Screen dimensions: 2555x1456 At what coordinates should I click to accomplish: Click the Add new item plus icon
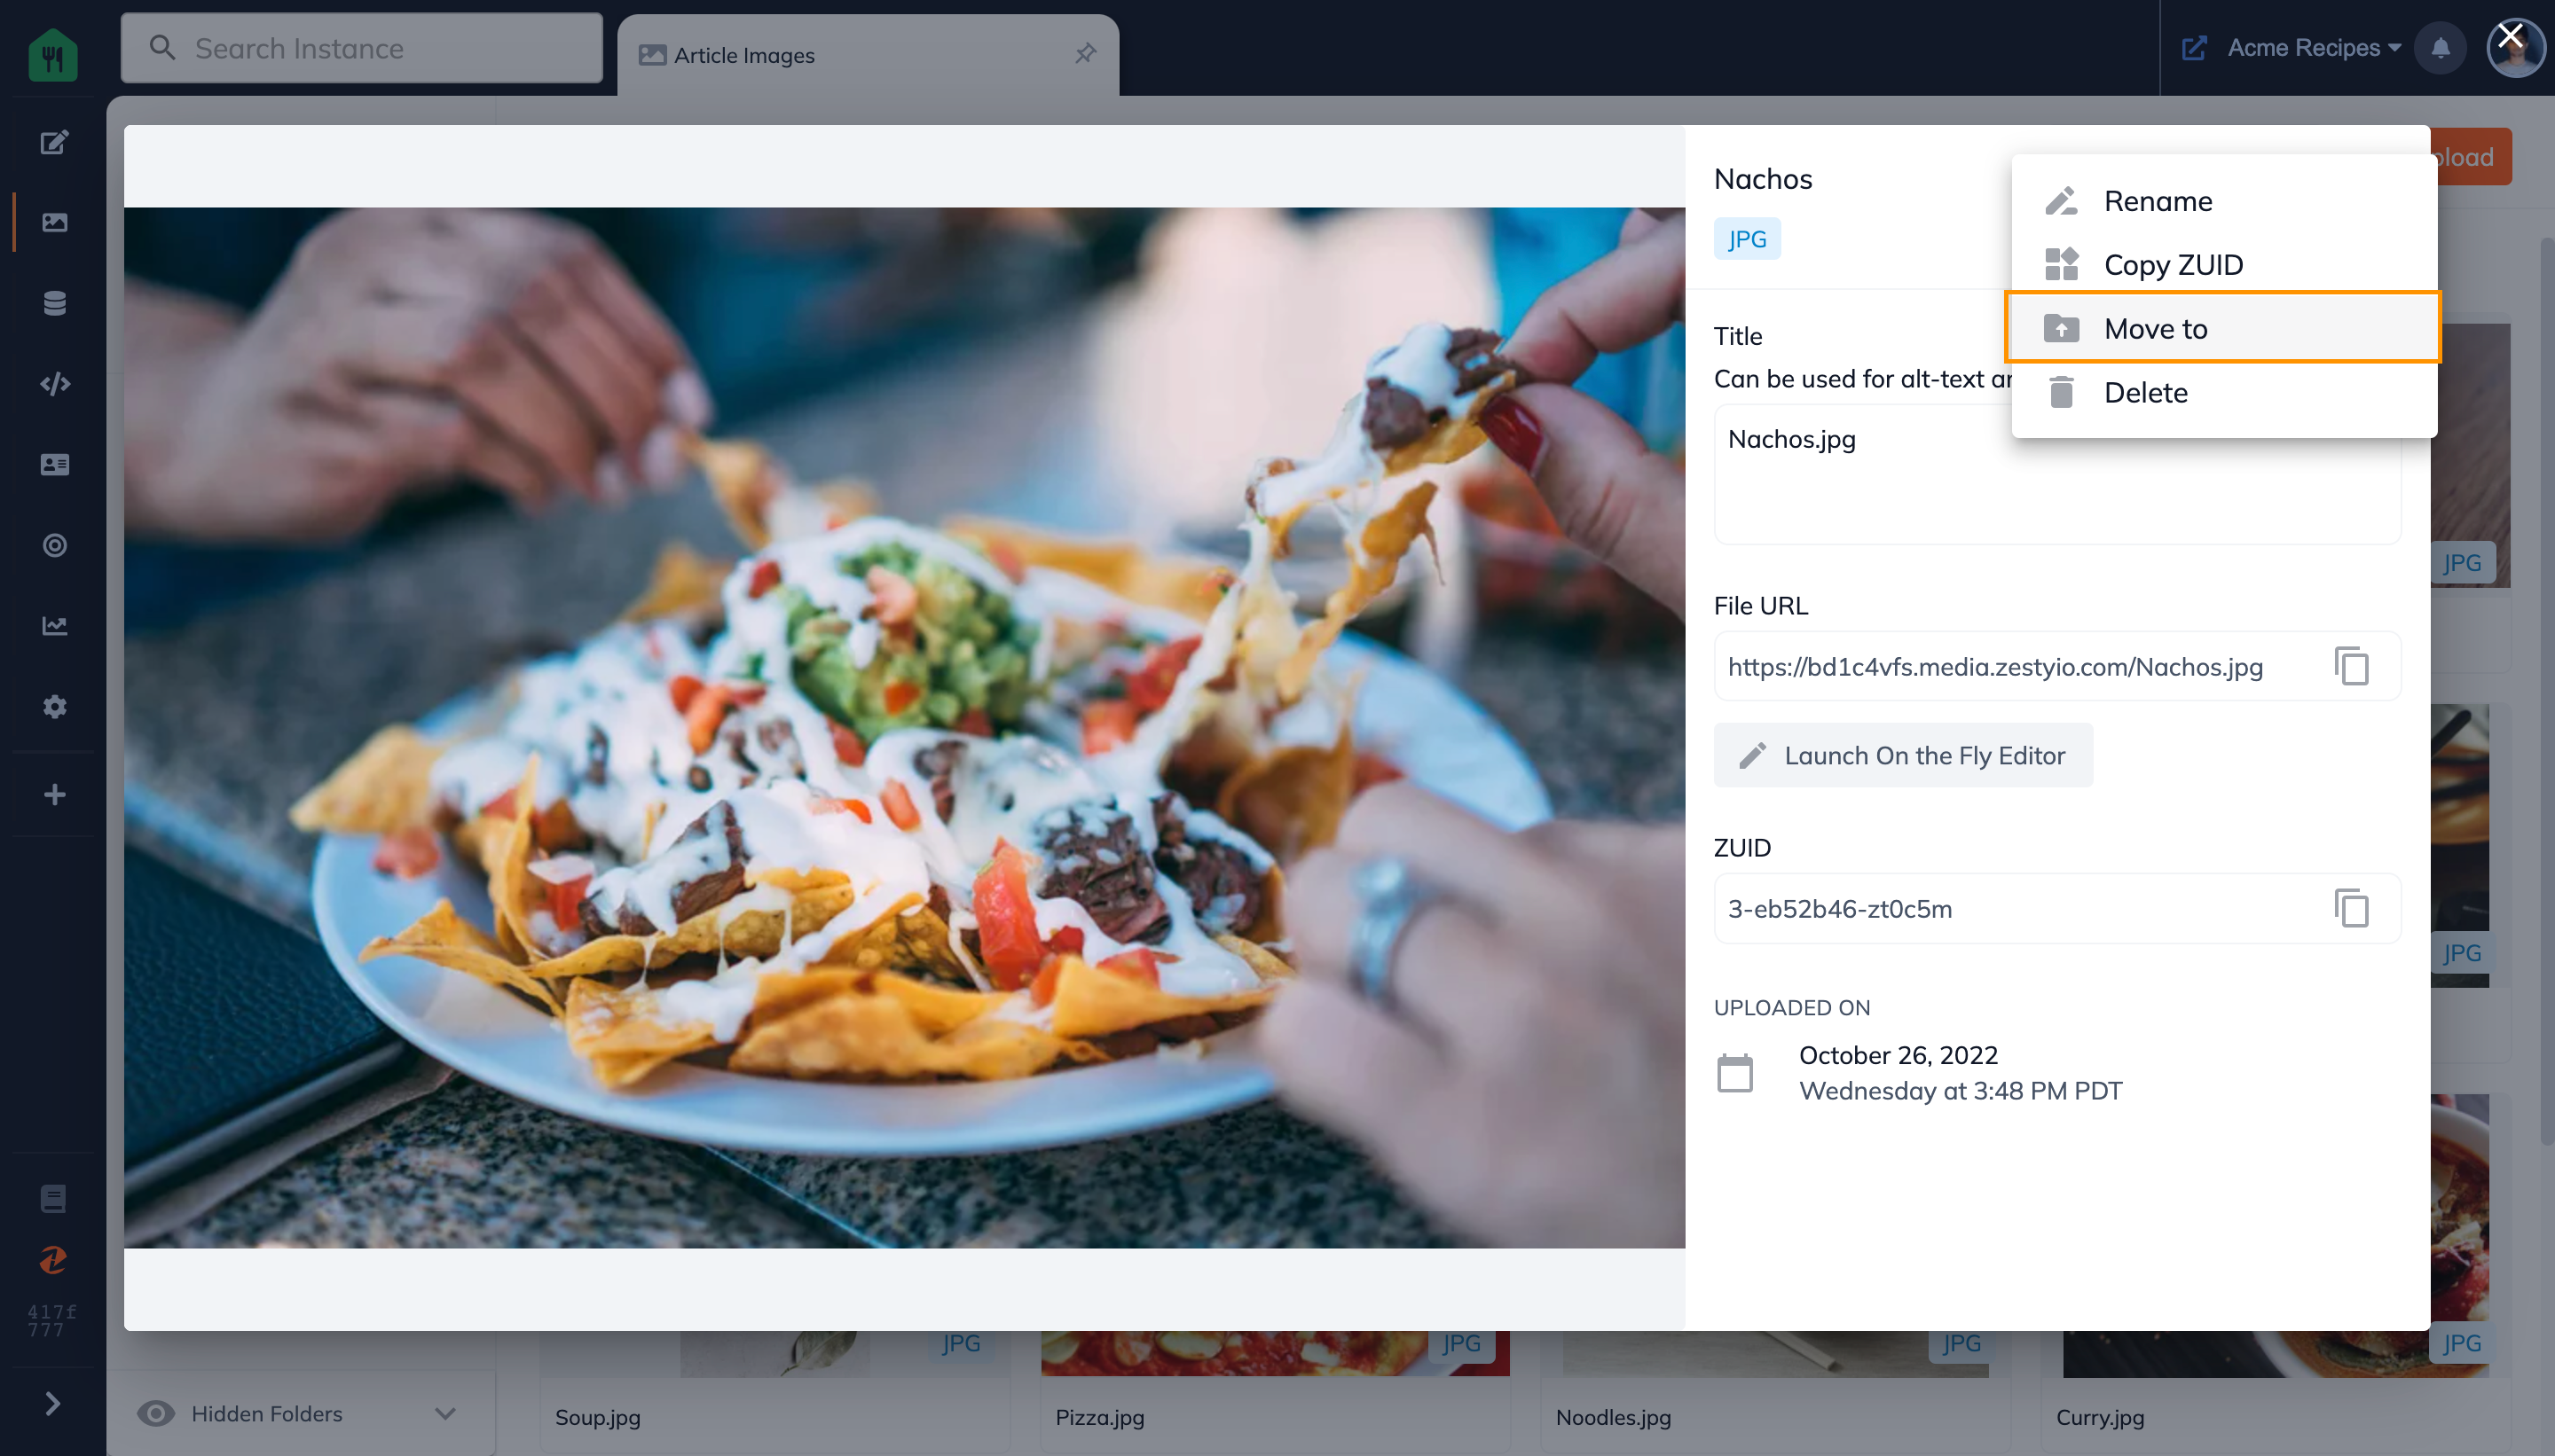point(51,793)
